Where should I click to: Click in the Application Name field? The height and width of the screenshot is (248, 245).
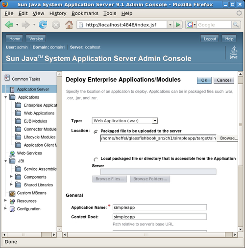pos(160,207)
